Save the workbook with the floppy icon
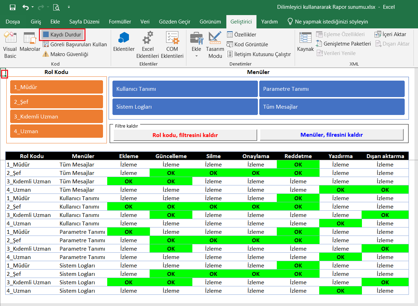Image resolution: width=418 pixels, height=306 pixels. (13, 7)
